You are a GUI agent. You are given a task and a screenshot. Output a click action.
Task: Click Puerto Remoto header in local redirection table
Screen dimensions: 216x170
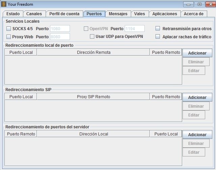(166, 52)
